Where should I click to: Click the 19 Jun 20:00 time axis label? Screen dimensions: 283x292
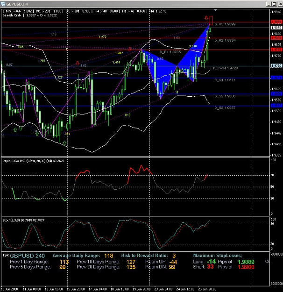click(x=141, y=289)
